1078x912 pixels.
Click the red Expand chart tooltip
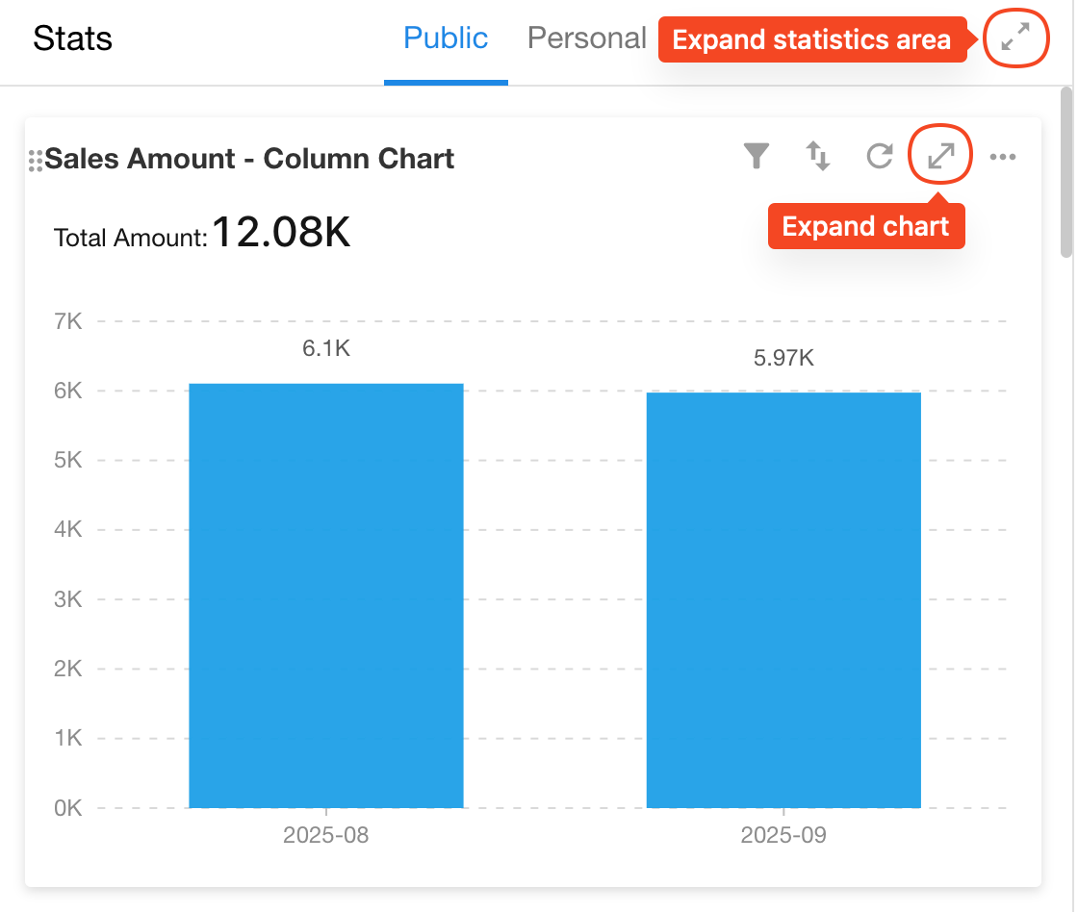coord(865,227)
